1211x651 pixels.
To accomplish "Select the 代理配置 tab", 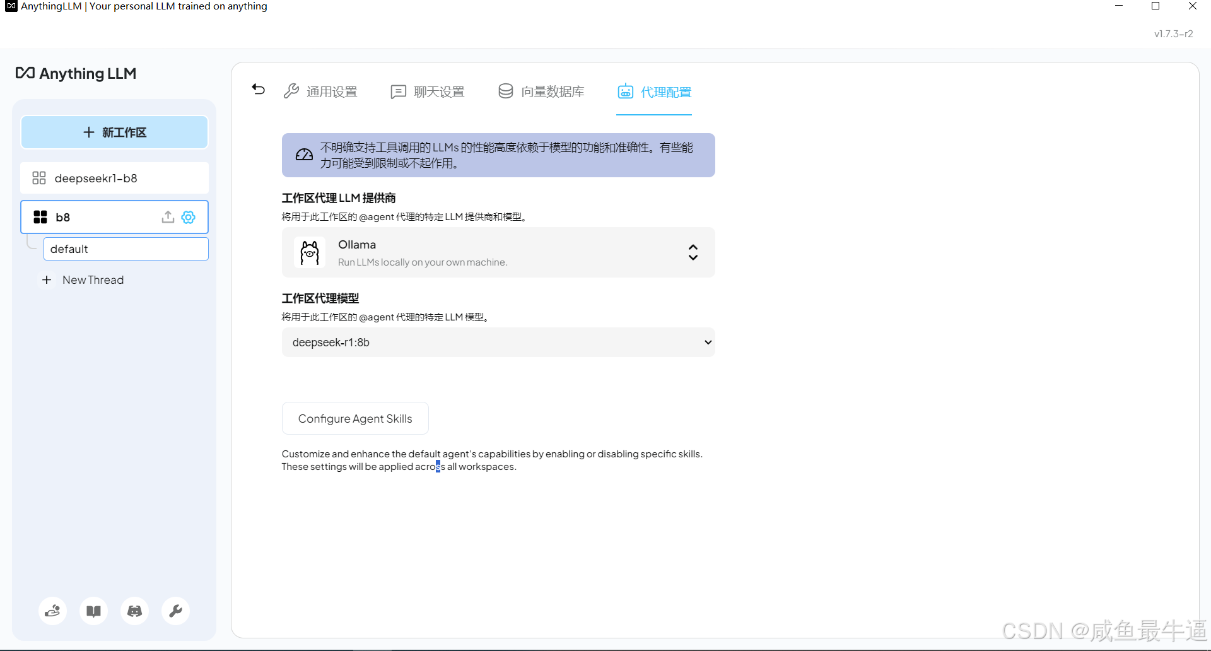I will 654,92.
